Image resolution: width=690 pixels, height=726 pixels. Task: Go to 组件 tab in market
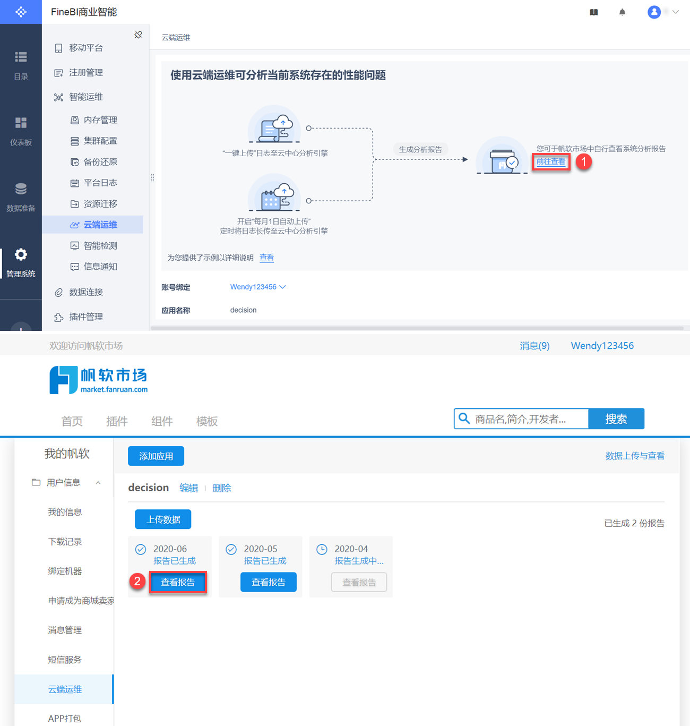162,421
